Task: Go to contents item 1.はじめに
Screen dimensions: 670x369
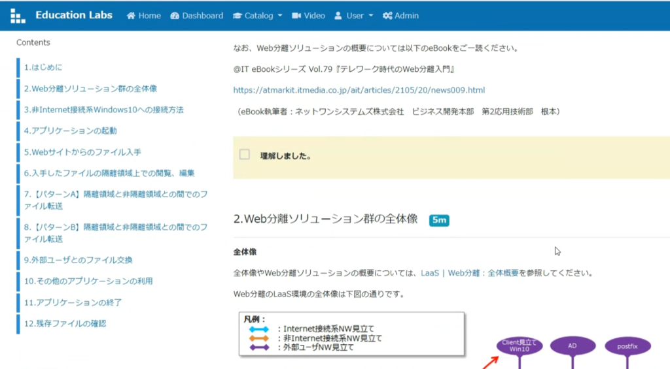Action: [43, 67]
